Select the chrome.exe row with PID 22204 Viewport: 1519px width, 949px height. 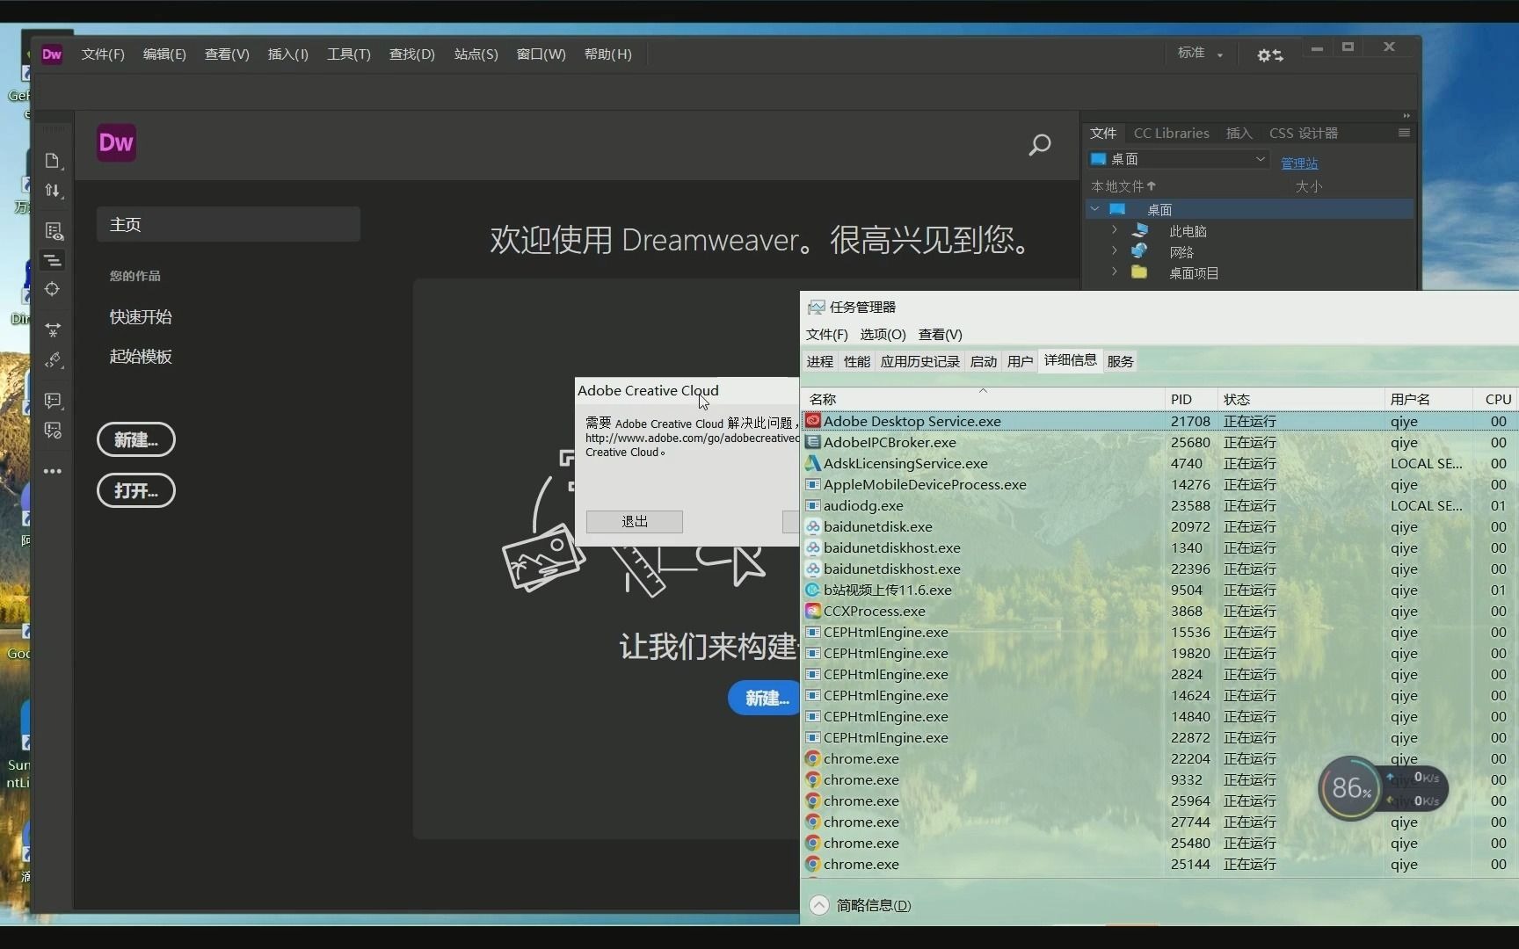click(x=1159, y=758)
